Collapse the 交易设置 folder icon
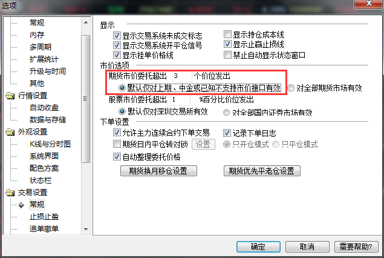This screenshot has height=258, width=384. pos(10,193)
